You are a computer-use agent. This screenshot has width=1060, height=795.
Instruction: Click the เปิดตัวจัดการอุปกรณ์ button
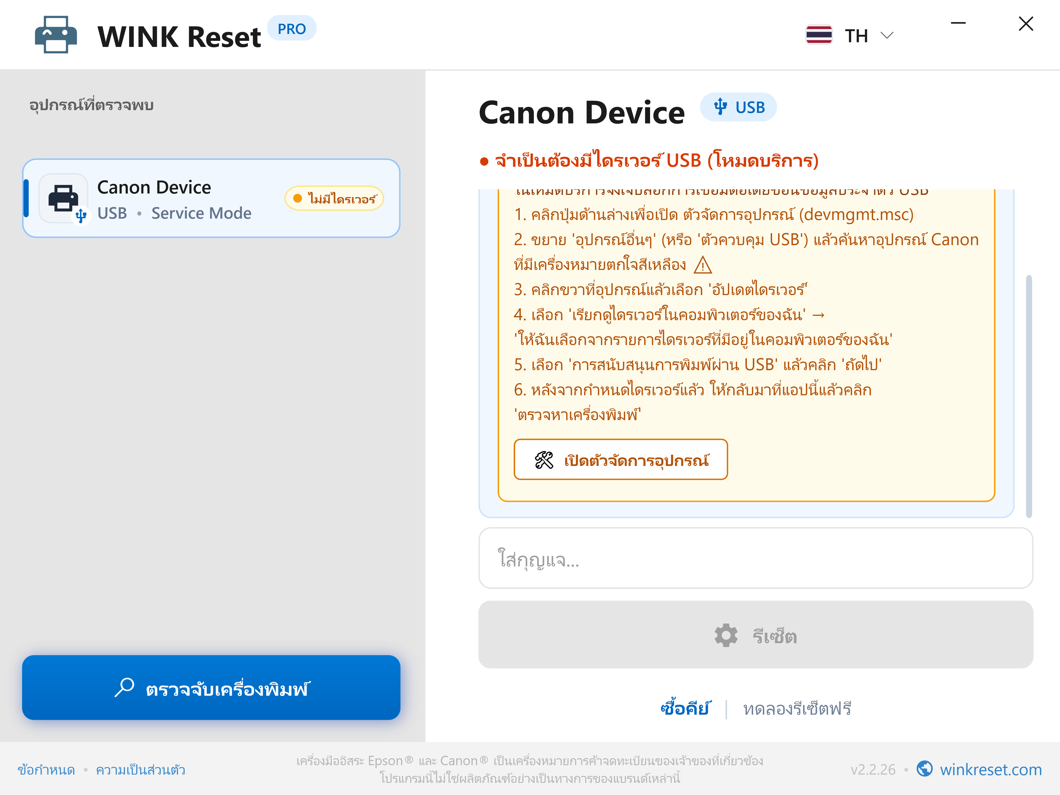[621, 460]
